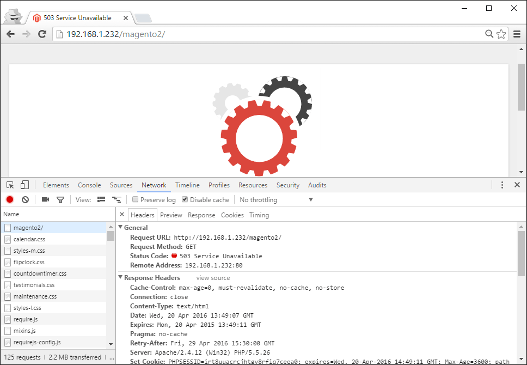Click the Name column header
Image resolution: width=527 pixels, height=365 pixels.
tap(58, 214)
